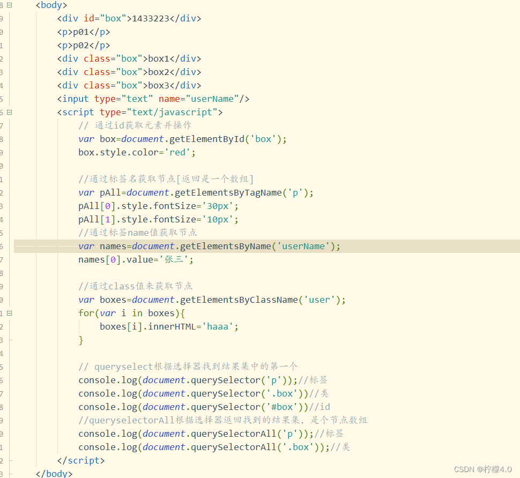Image resolution: width=520 pixels, height=478 pixels.
Task: Click the <p>p02</p> line
Action: (x=84, y=45)
